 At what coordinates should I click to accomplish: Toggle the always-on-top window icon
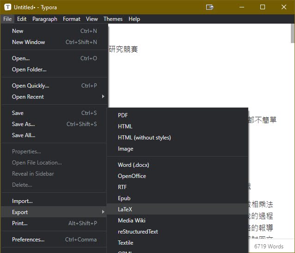point(209,7)
